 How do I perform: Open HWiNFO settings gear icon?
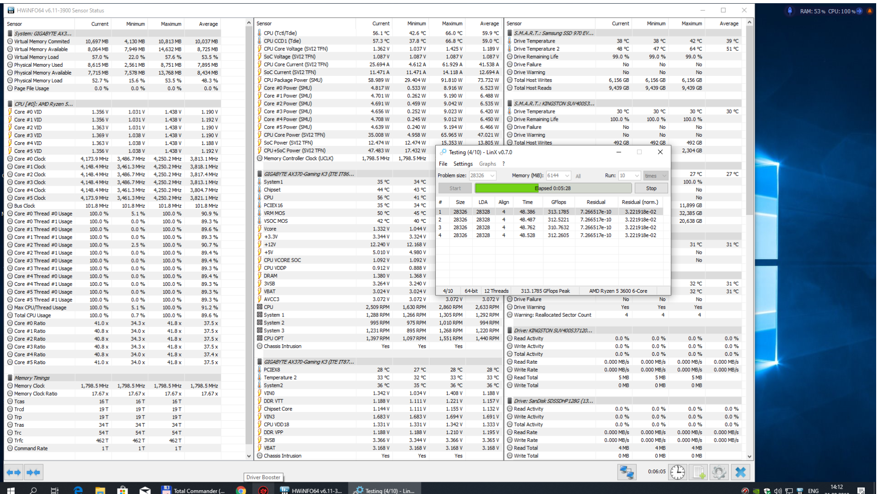pos(719,472)
